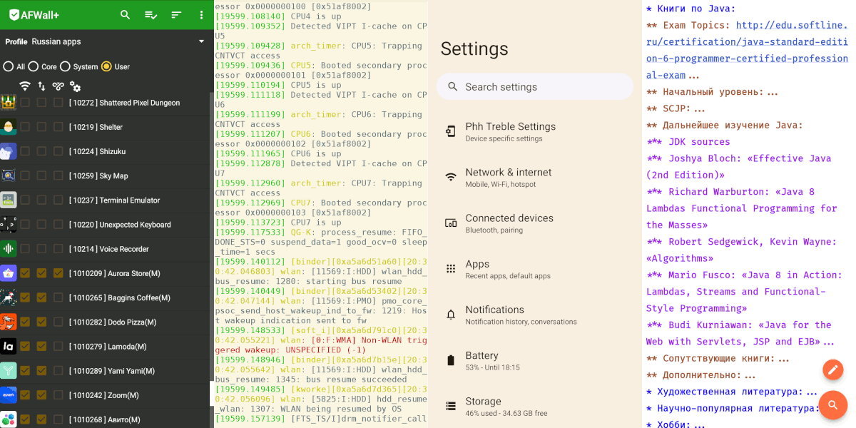Uncheck VPN checkbox for Aurora Store
Image resolution: width=856 pixels, height=428 pixels.
click(x=58, y=273)
